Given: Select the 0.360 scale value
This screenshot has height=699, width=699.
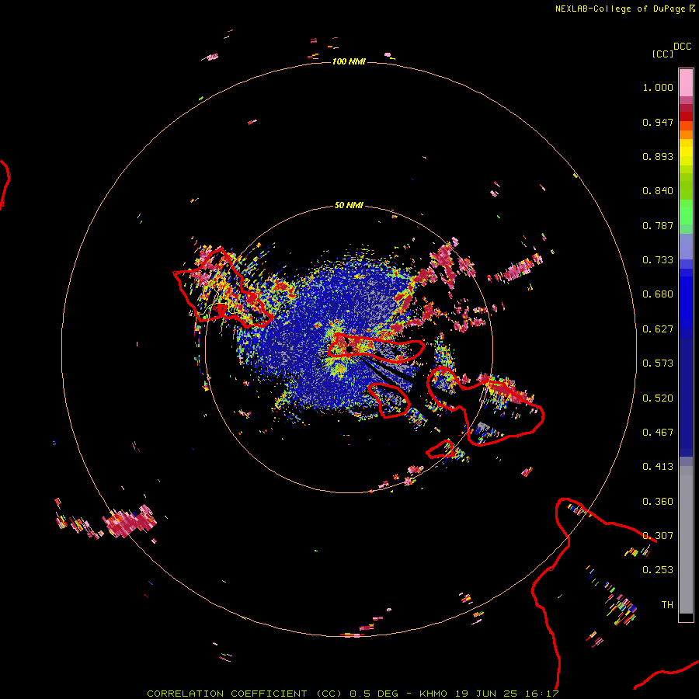Looking at the screenshot, I should coord(658,502).
